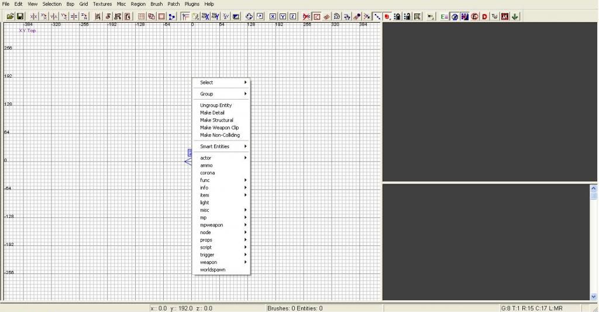Expand the weapon entity submenu
This screenshot has width=599, height=312.
point(221,262)
